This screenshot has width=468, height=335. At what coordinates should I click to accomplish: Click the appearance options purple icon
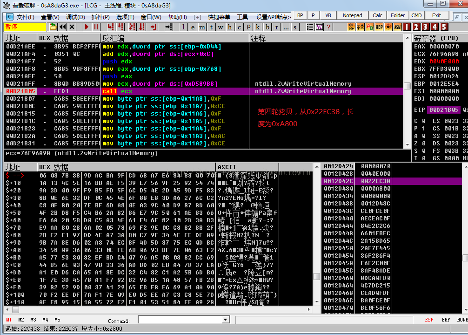click(x=319, y=27)
